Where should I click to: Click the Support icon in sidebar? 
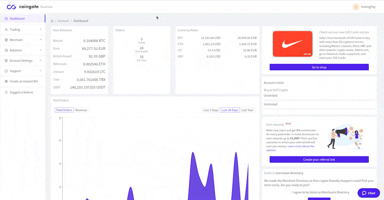6,71
